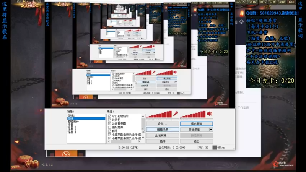The image size is (306, 172).
Task: Open the dropdown arrow next to 开始录制
Action: pos(211,130)
